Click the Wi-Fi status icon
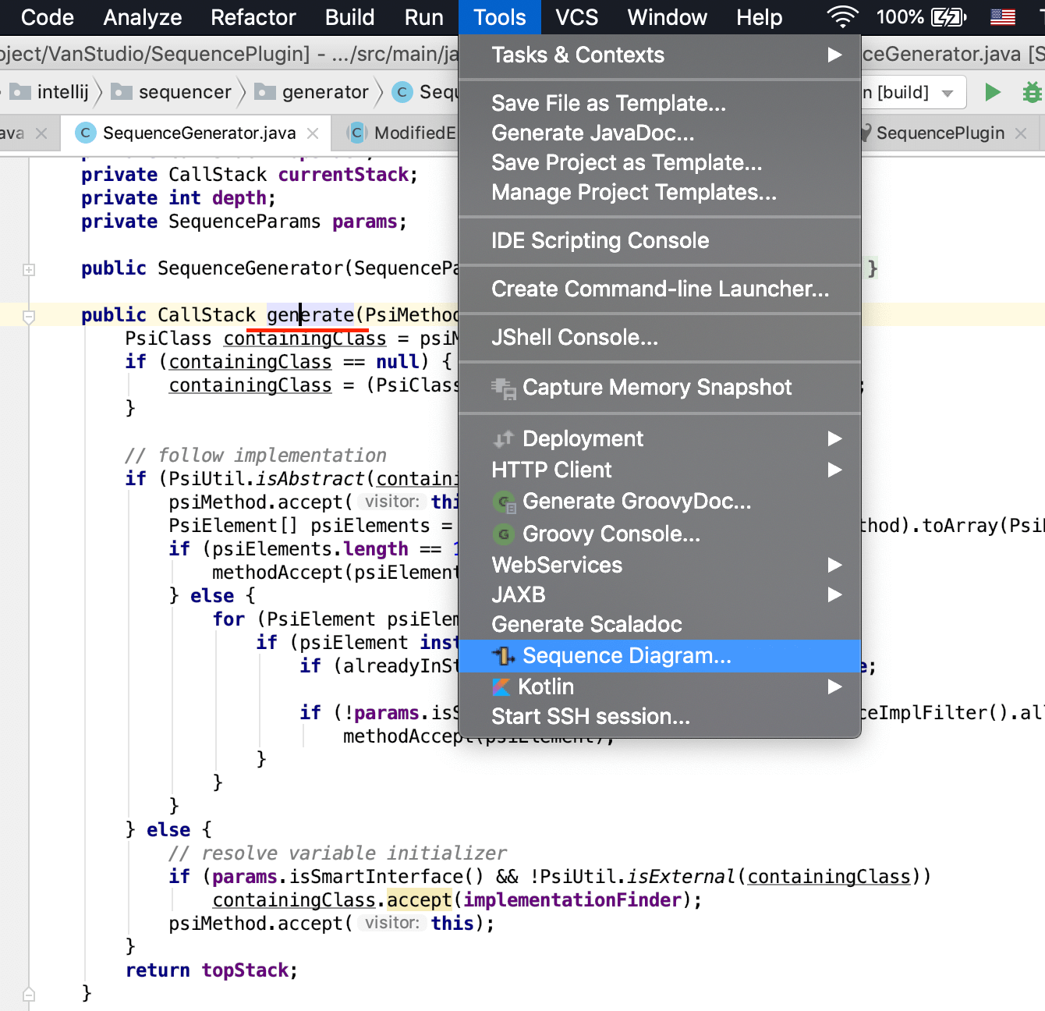 [842, 17]
